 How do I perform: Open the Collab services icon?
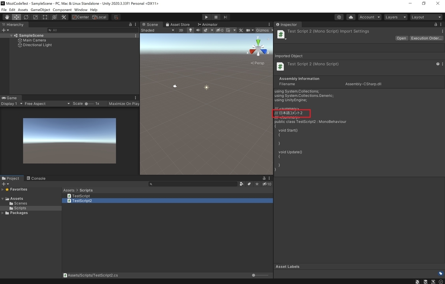coord(339,17)
